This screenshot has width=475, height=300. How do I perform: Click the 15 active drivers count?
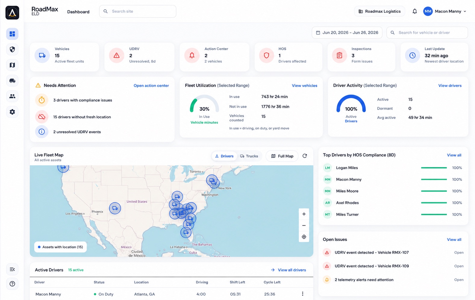[x=76, y=270]
